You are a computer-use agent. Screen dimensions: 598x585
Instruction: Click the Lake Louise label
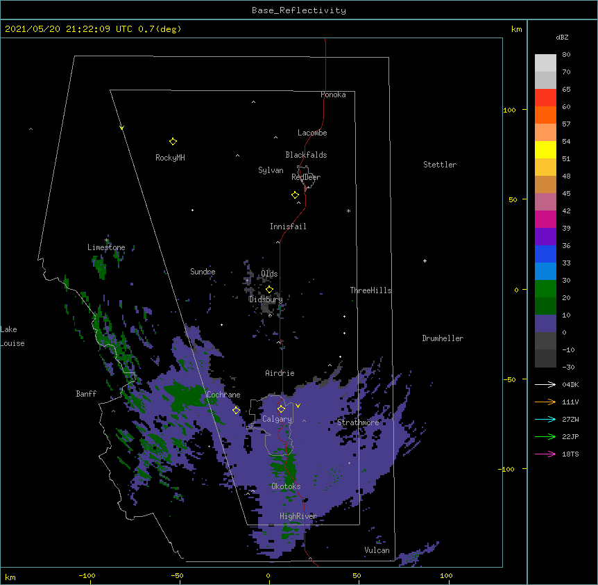[x=12, y=336]
